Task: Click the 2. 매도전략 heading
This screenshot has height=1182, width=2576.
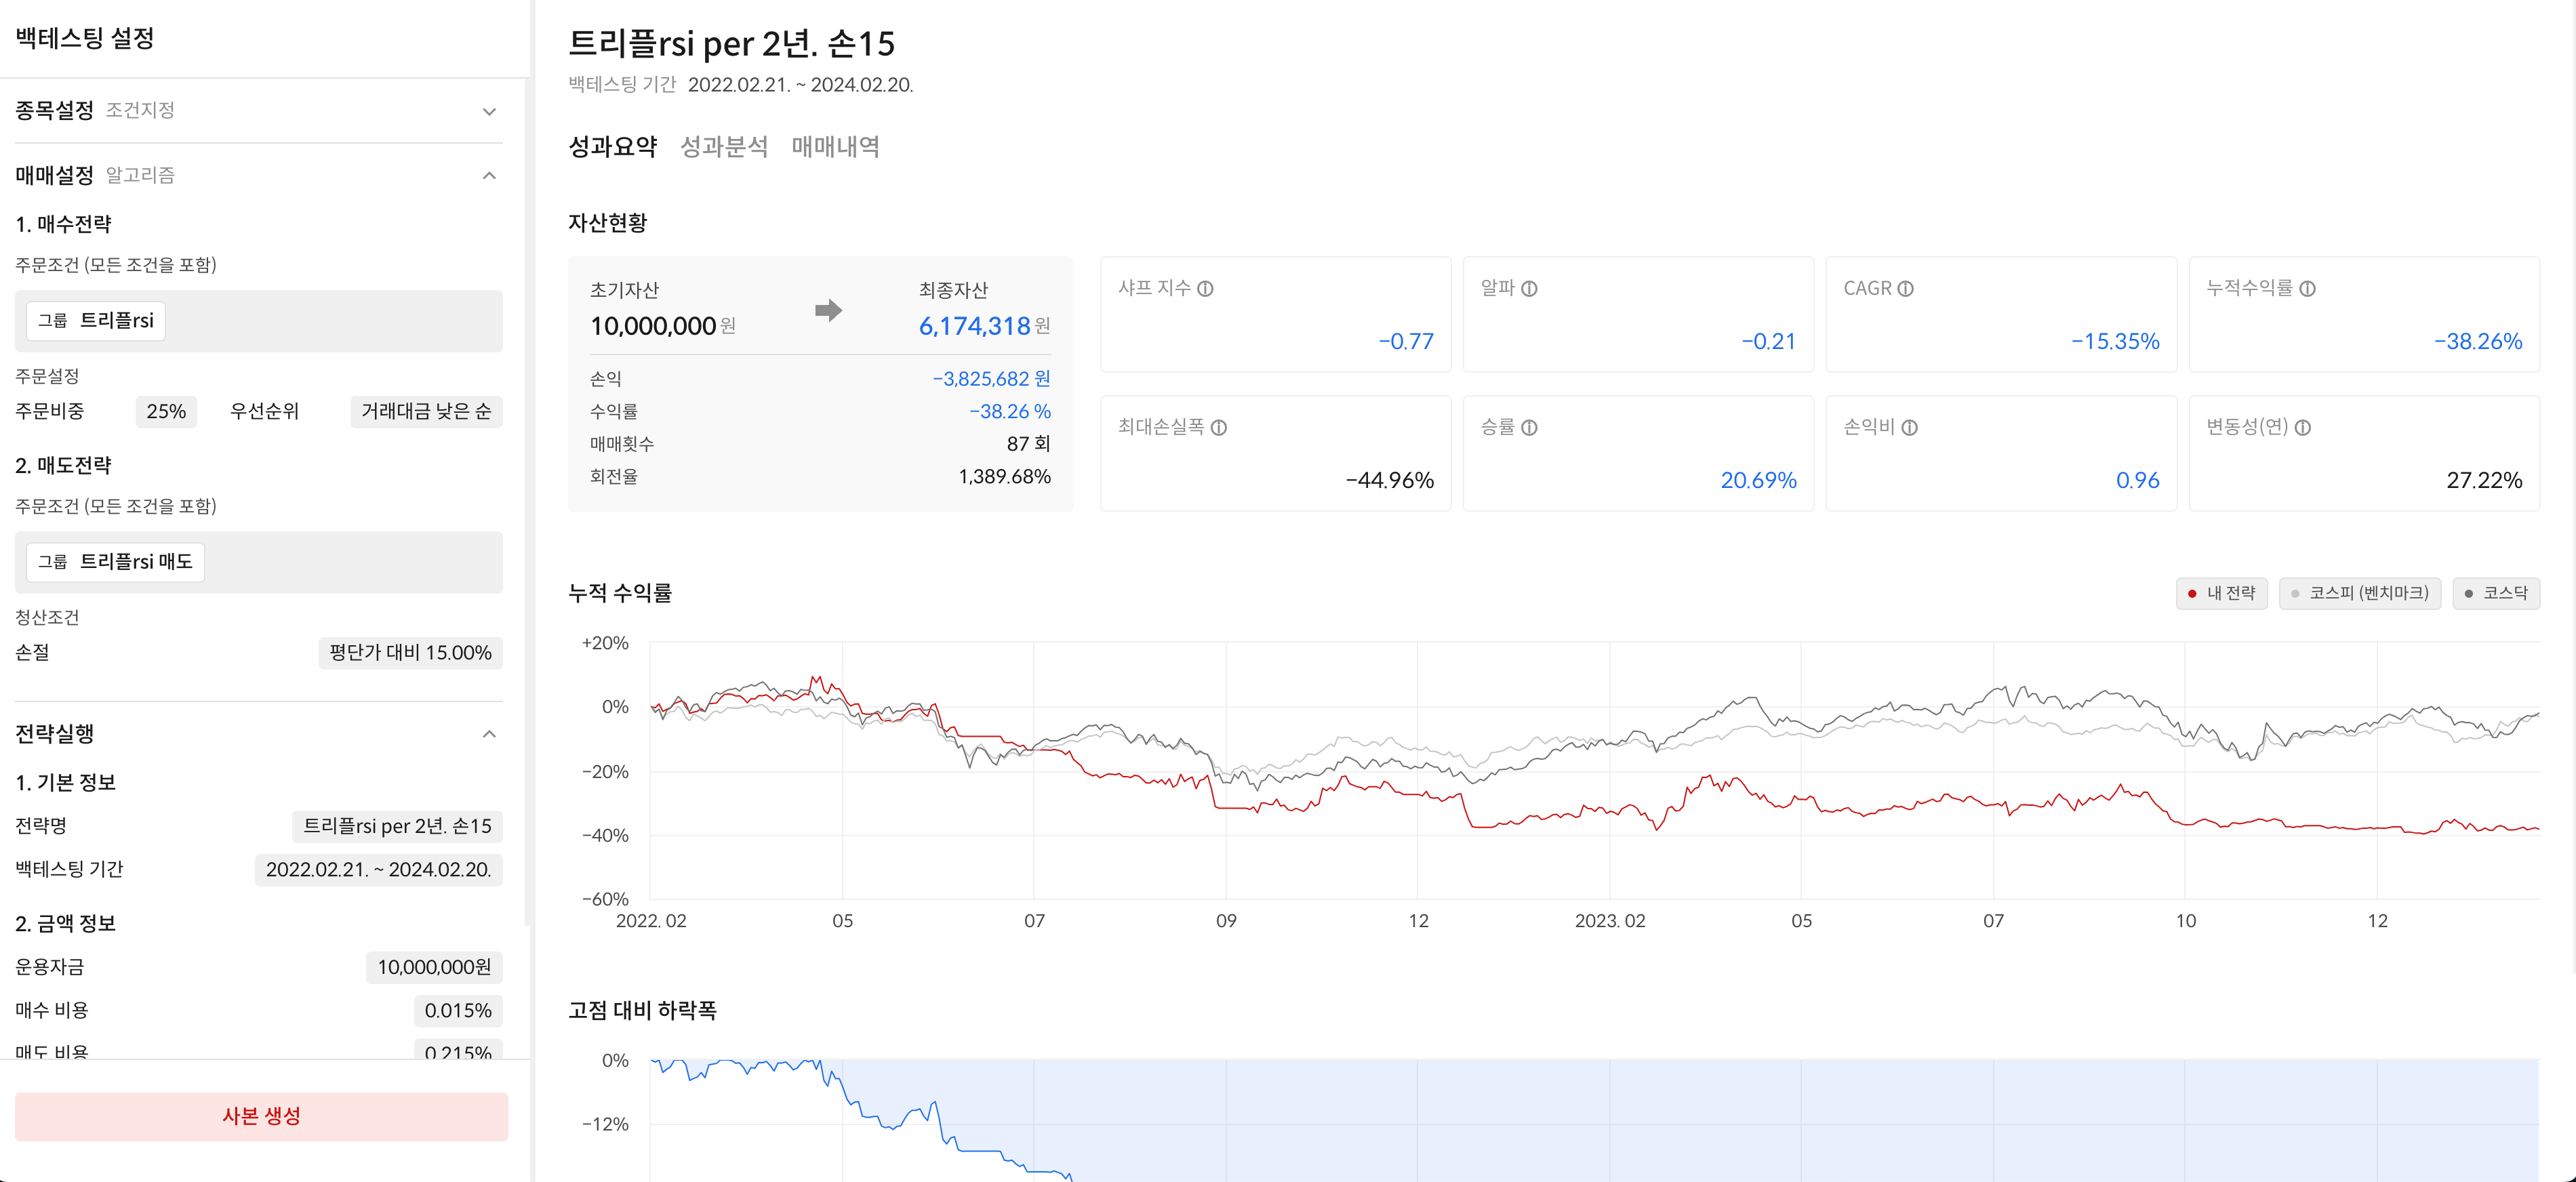Action: point(63,466)
